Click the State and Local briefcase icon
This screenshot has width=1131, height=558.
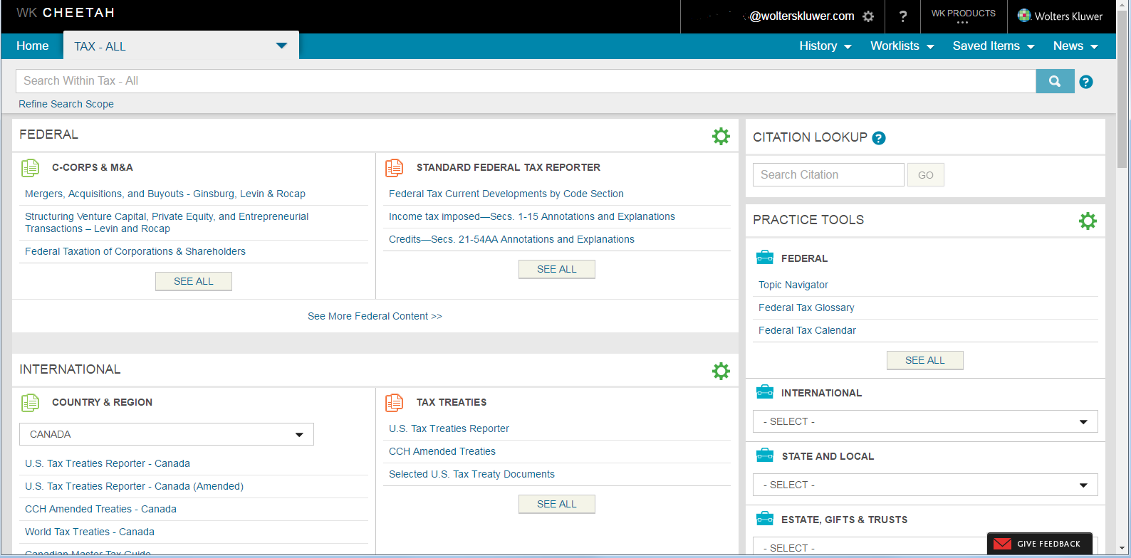coord(765,456)
